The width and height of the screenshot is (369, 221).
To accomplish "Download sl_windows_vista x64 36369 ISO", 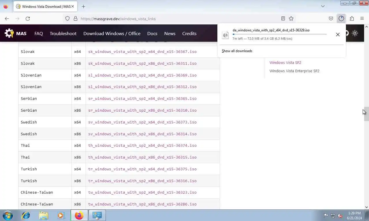I will [142, 75].
